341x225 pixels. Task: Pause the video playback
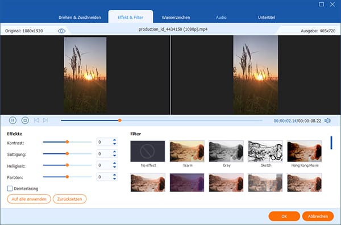(x=13, y=120)
